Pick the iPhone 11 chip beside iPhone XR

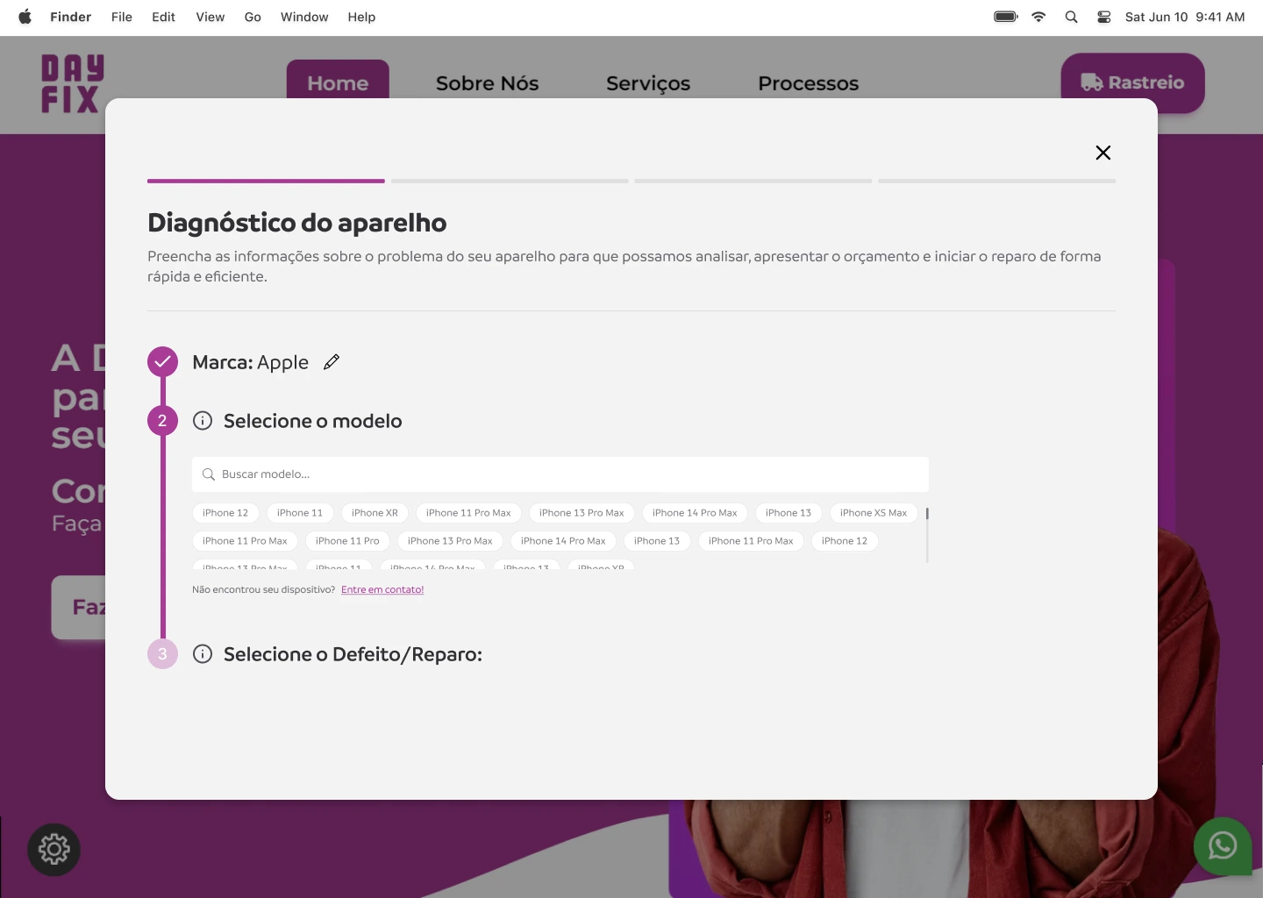click(300, 513)
